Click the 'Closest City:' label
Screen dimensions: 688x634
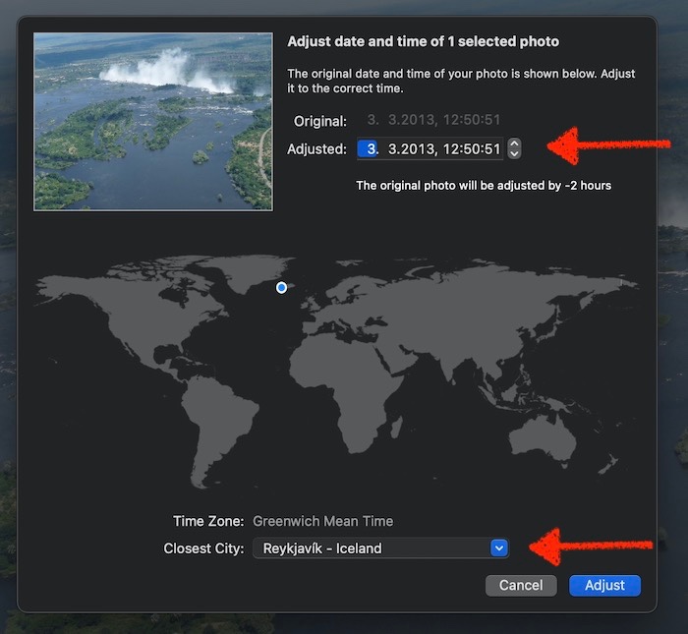(x=203, y=548)
